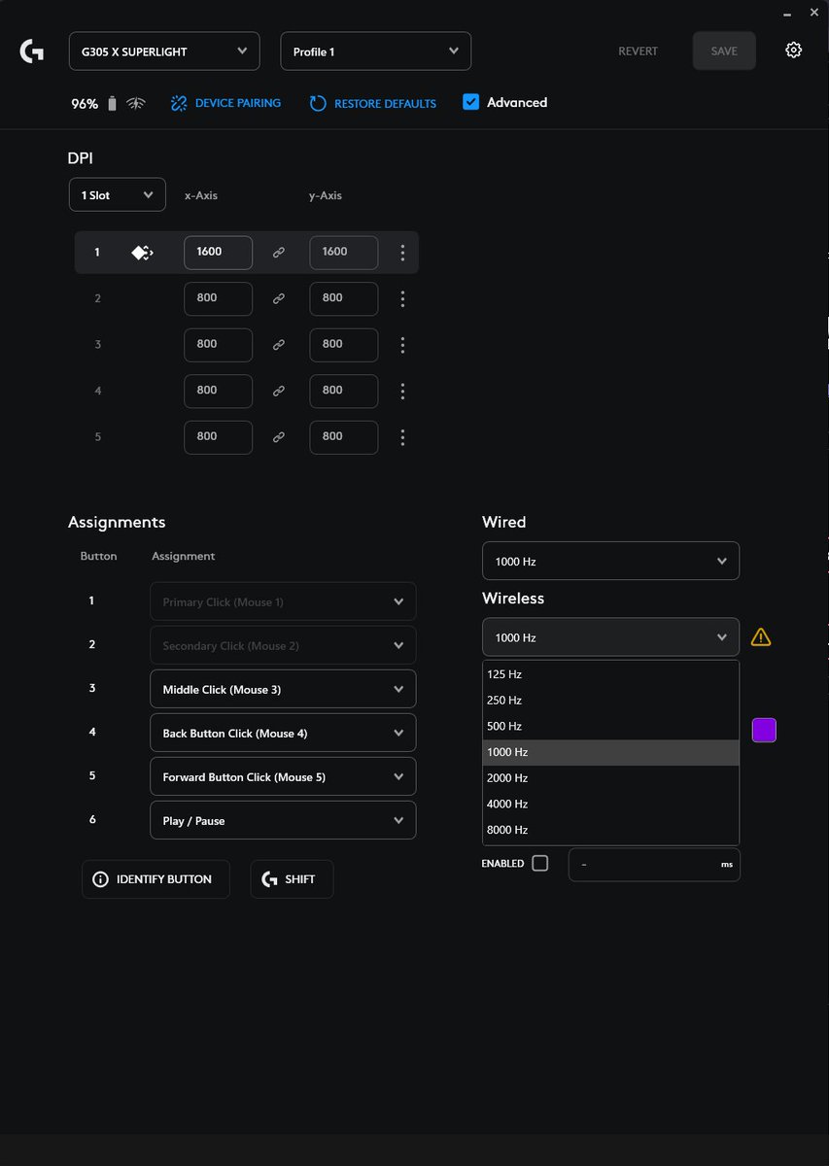Image resolution: width=829 pixels, height=1166 pixels.
Task: Open the 1 Slot DPI dropdown
Action: [118, 195]
